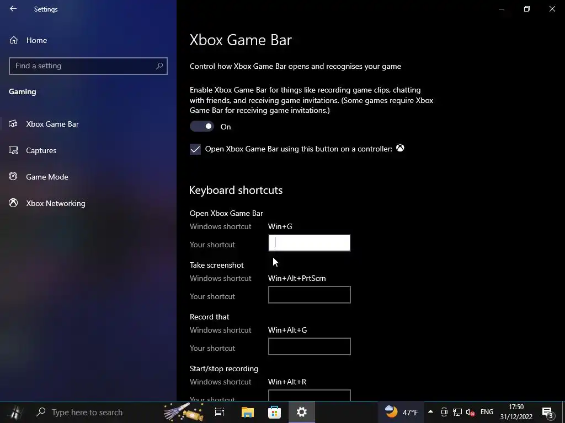Click the Take screenshot label
565x423 pixels.
point(216,265)
